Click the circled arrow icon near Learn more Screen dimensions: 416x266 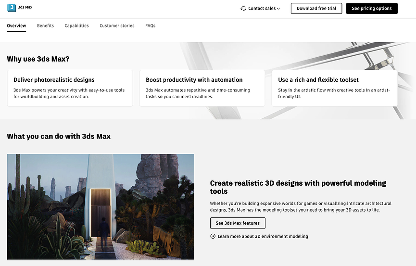pyautogui.click(x=213, y=236)
